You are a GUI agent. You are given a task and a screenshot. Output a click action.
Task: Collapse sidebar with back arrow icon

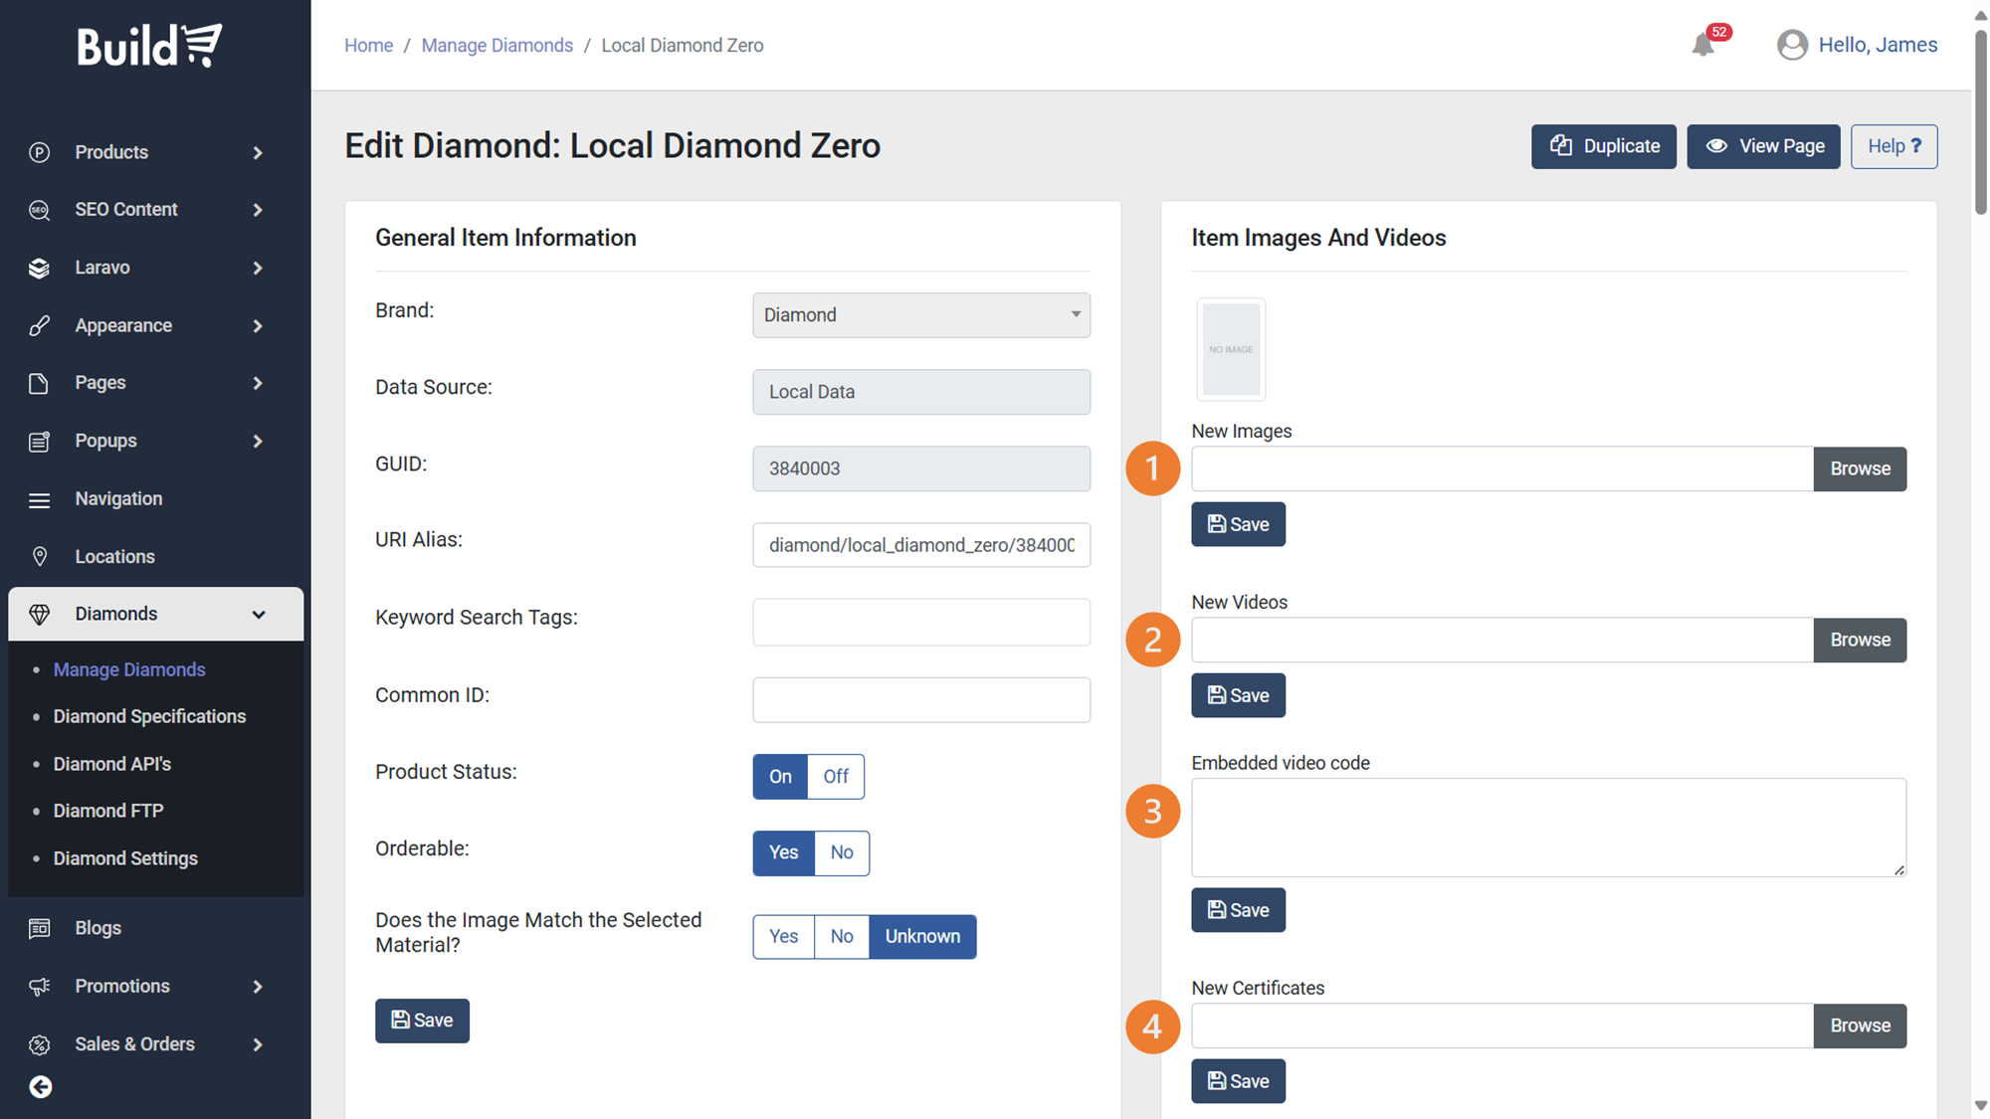41,1087
